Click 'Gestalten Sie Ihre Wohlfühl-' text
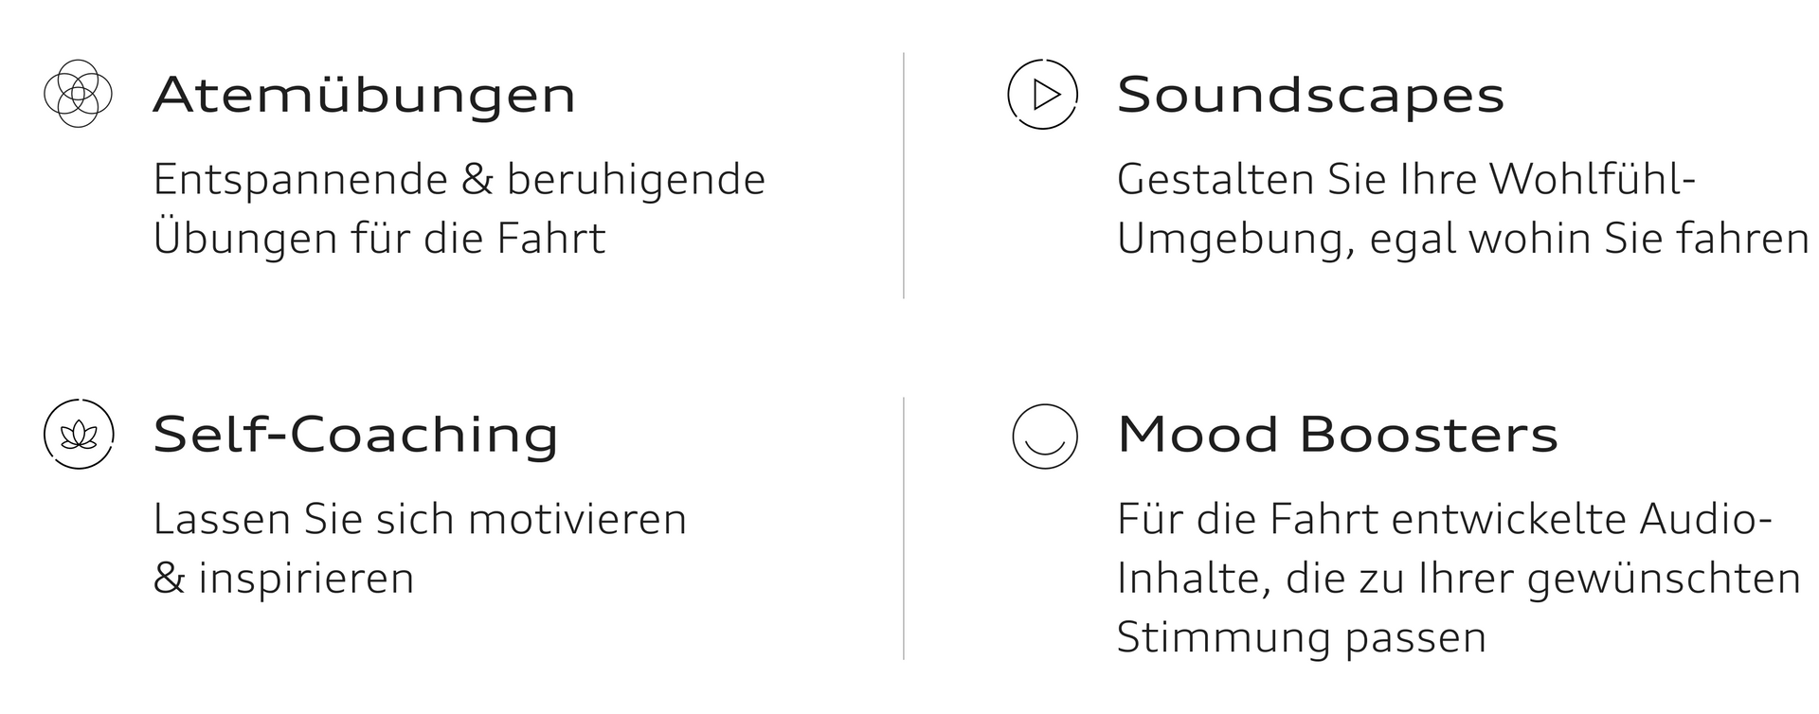The height and width of the screenshot is (714, 1819). pyautogui.click(x=1406, y=180)
